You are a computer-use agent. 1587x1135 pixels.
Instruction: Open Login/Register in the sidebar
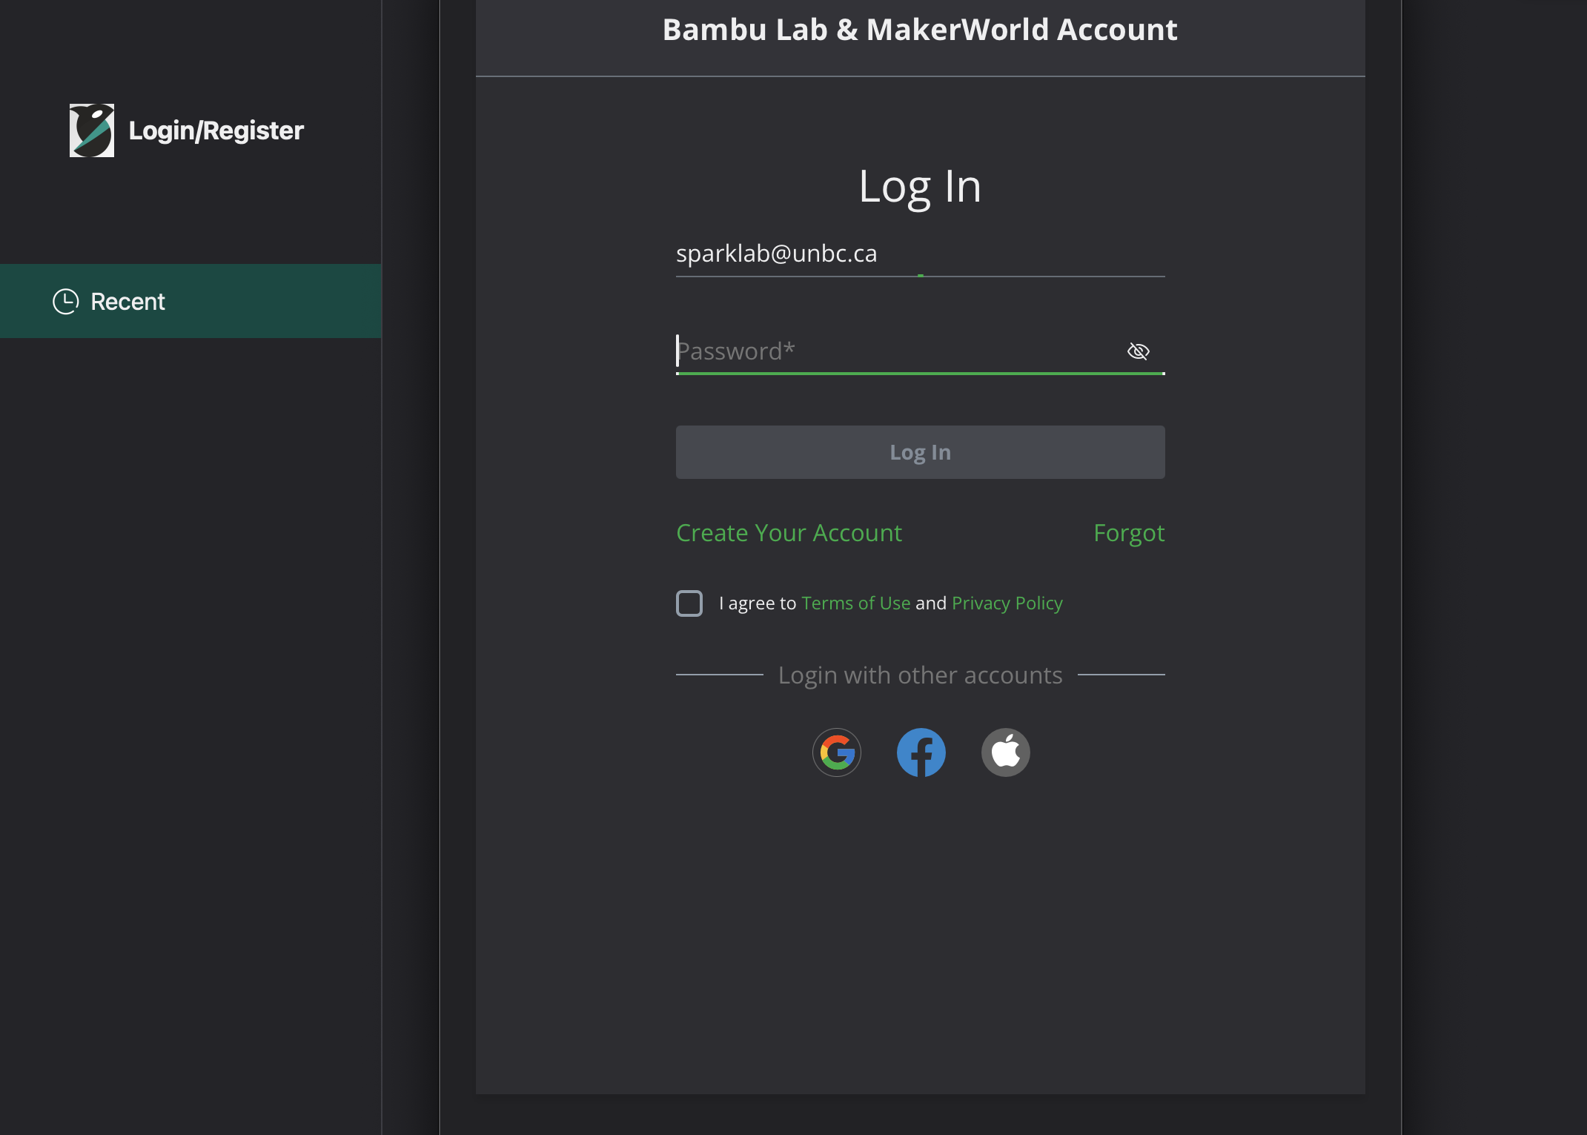[216, 131]
